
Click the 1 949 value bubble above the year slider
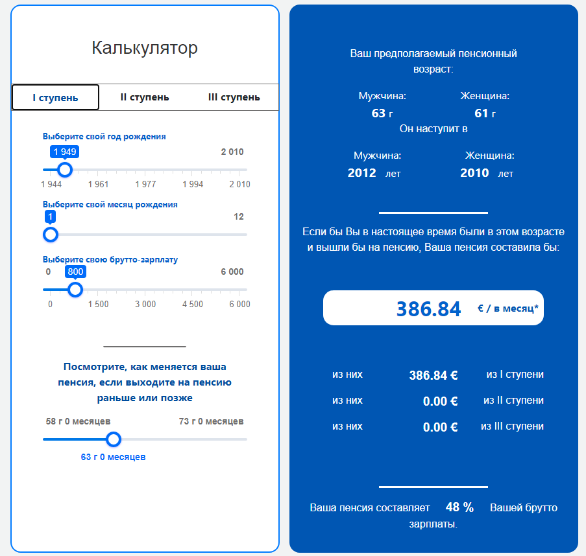(64, 152)
